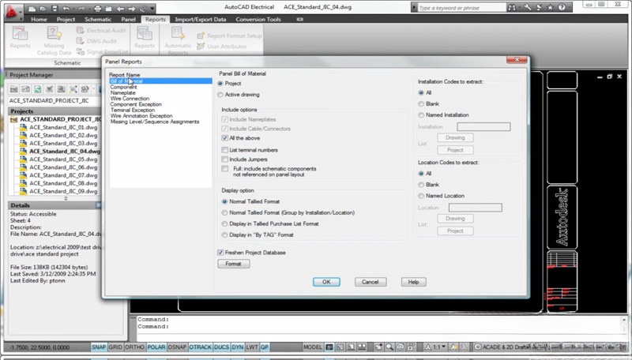Screen dimensions: 632x360
Task: Open the Conversion Tools ribbon tab
Action: pos(258,19)
